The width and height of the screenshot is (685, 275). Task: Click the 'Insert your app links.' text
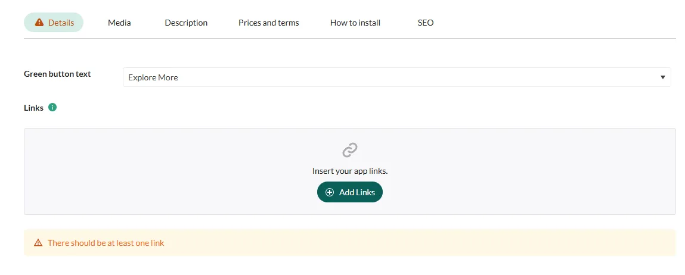click(350, 171)
